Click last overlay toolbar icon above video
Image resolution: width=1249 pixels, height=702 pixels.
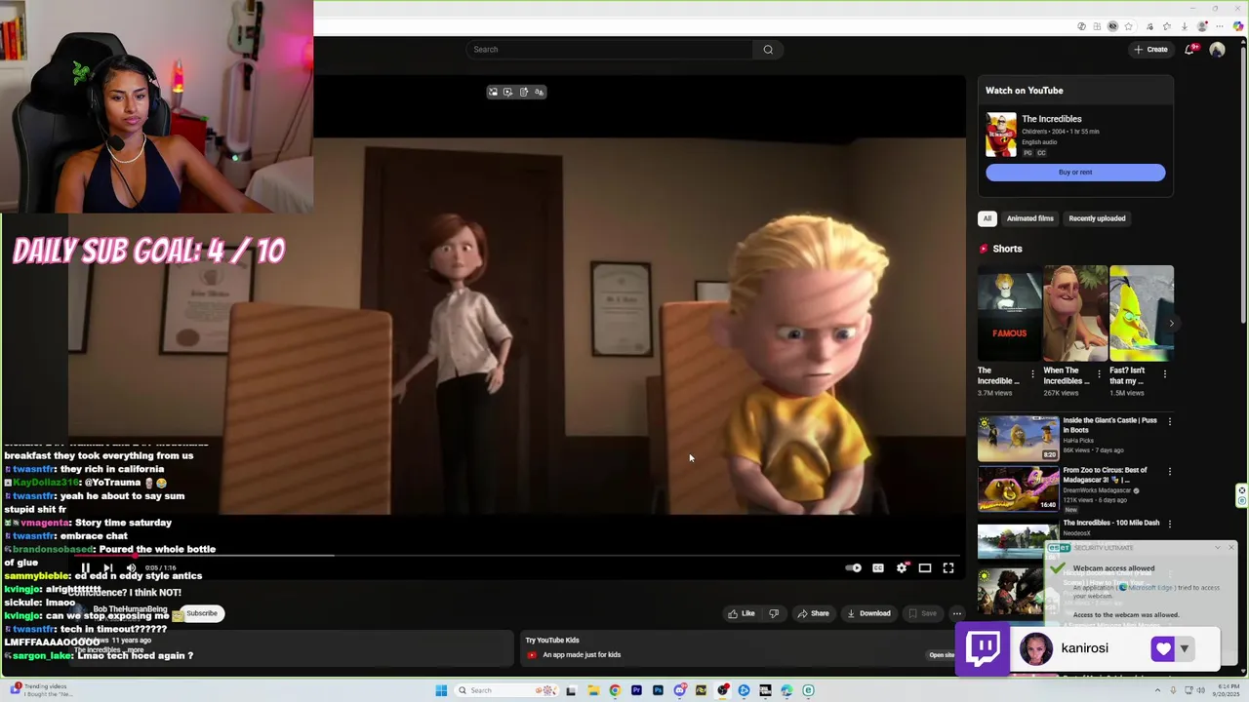[x=539, y=92]
